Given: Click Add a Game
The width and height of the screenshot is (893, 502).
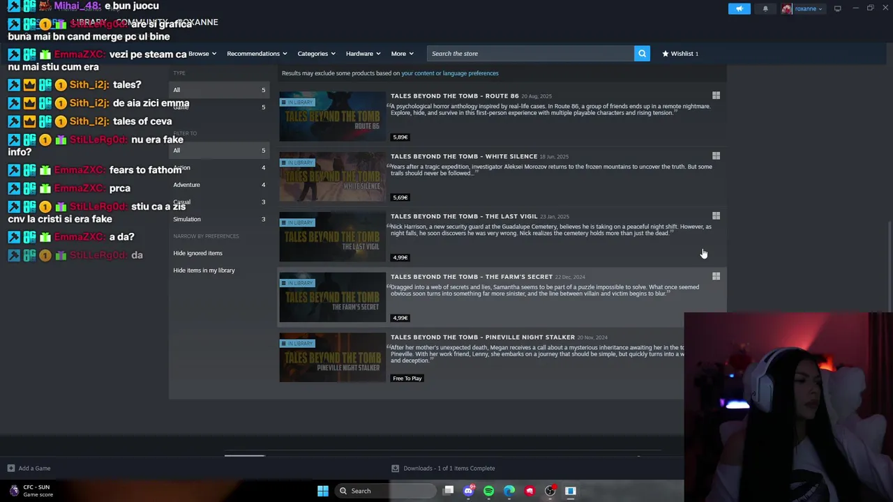Looking at the screenshot, I should click(x=34, y=469).
